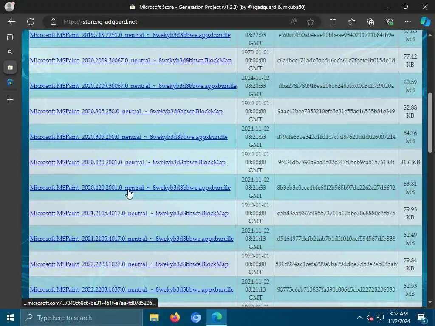Open the profile avatar in title bar

pyautogui.click(x=9, y=7)
